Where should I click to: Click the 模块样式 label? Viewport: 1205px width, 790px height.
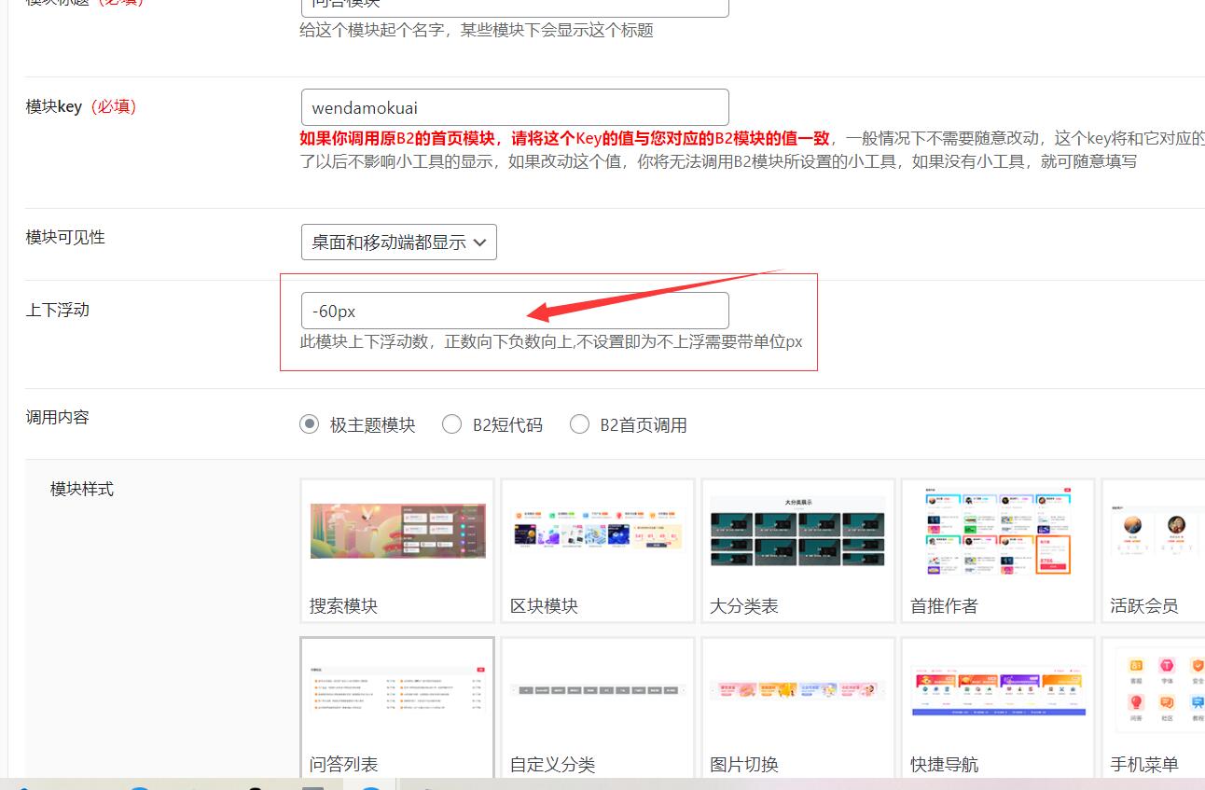(x=82, y=489)
